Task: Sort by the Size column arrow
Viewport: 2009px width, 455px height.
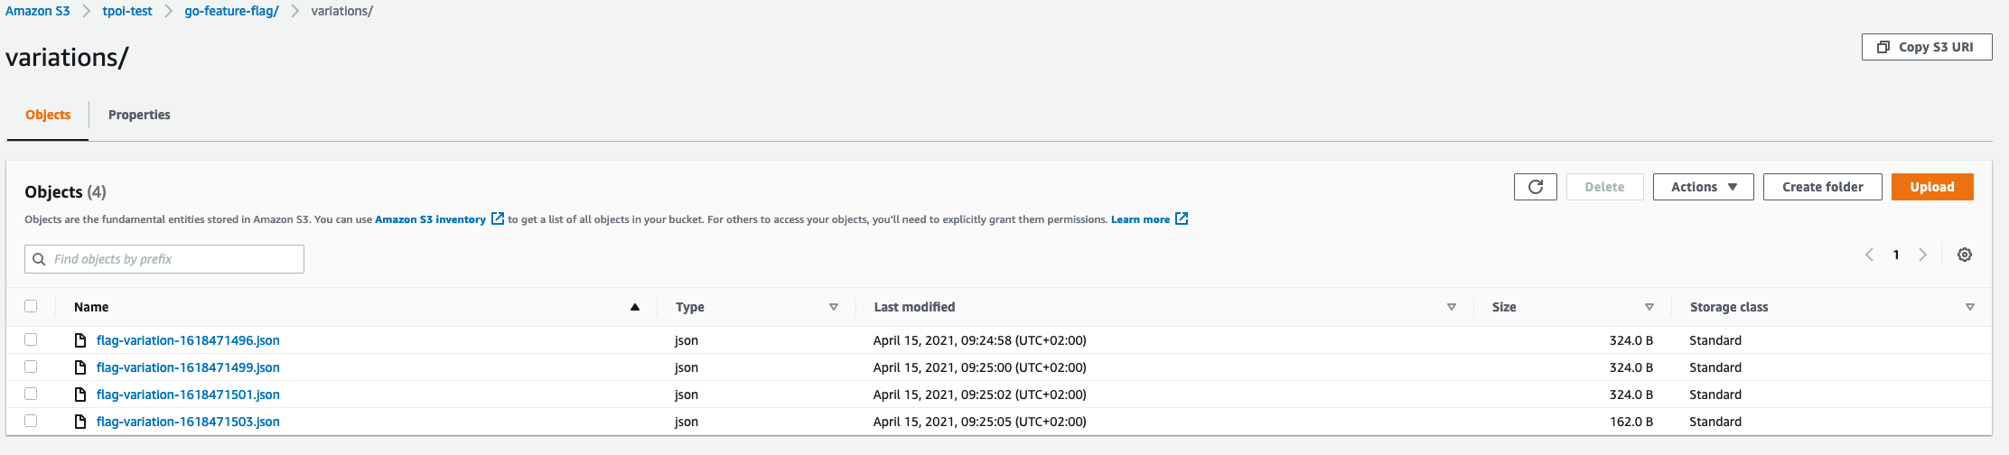Action: pyautogui.click(x=1649, y=307)
